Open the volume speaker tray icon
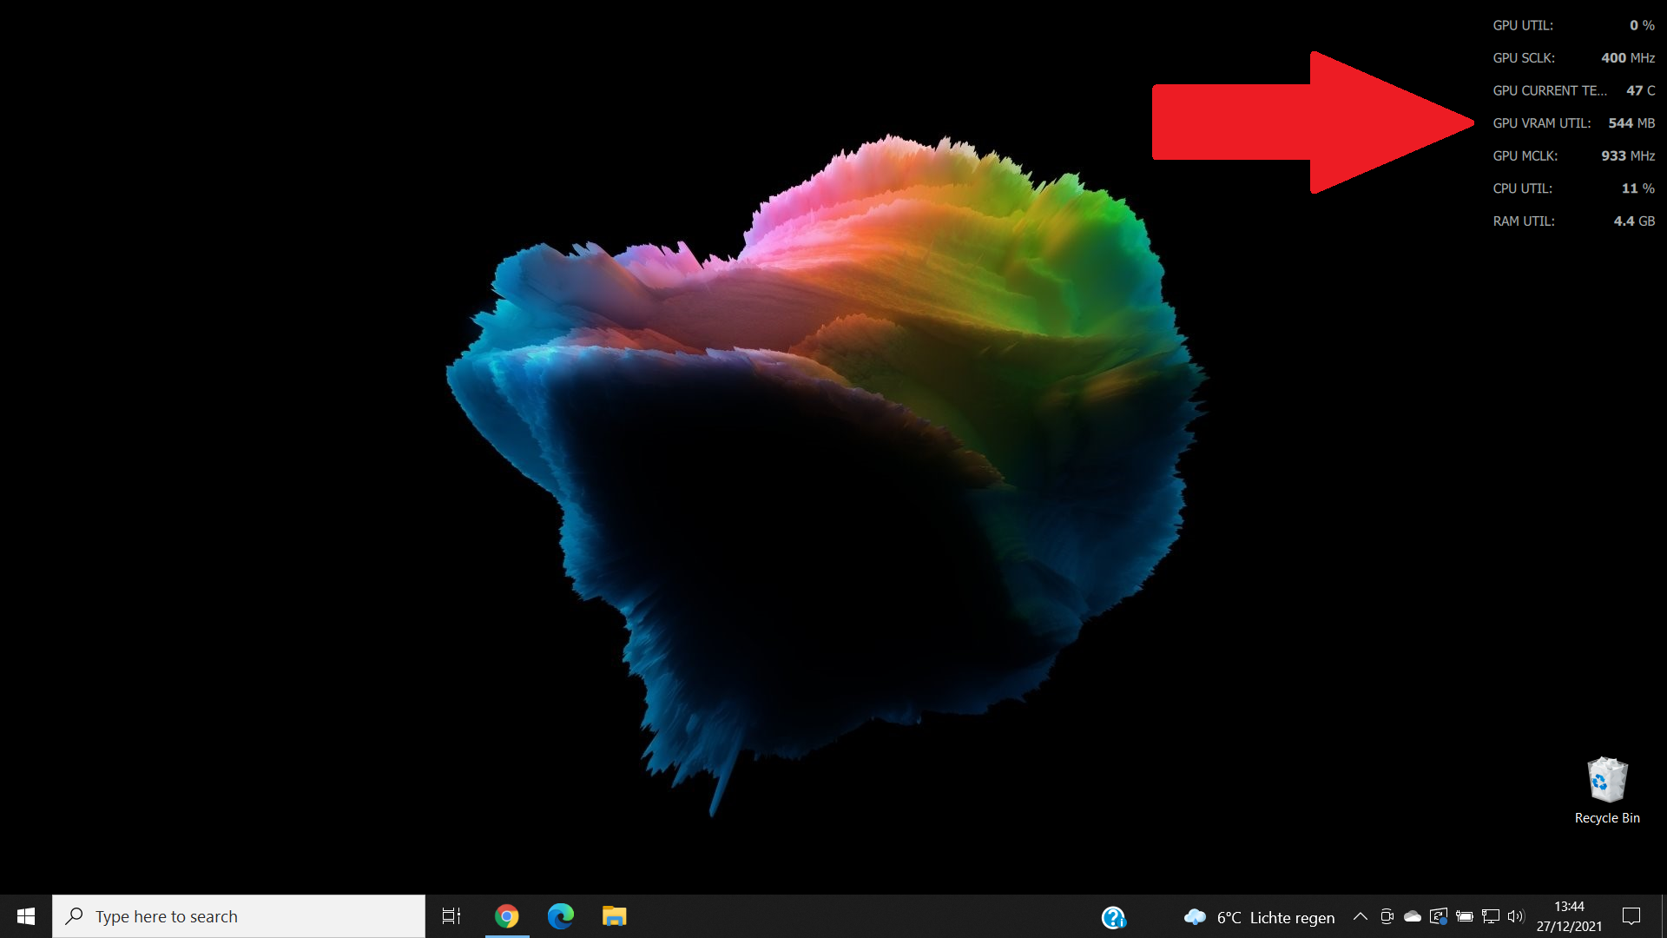Screen dimensions: 1667x938 click(x=1516, y=916)
